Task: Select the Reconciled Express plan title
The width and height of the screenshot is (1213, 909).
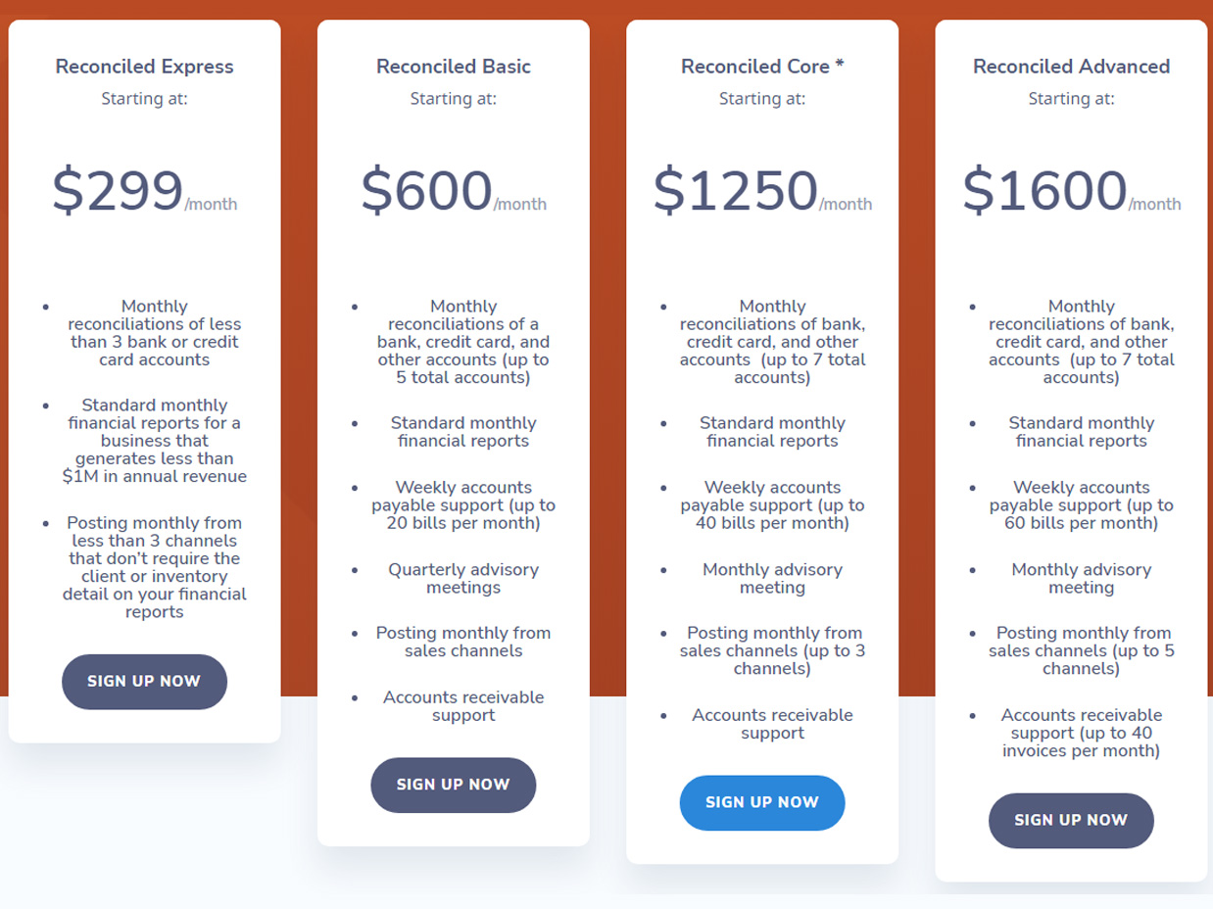Action: 145,67
